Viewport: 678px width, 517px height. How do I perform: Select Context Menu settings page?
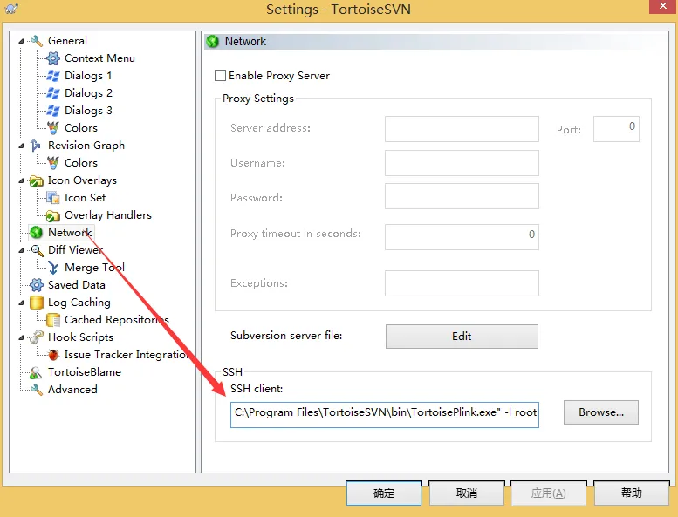[x=99, y=58]
